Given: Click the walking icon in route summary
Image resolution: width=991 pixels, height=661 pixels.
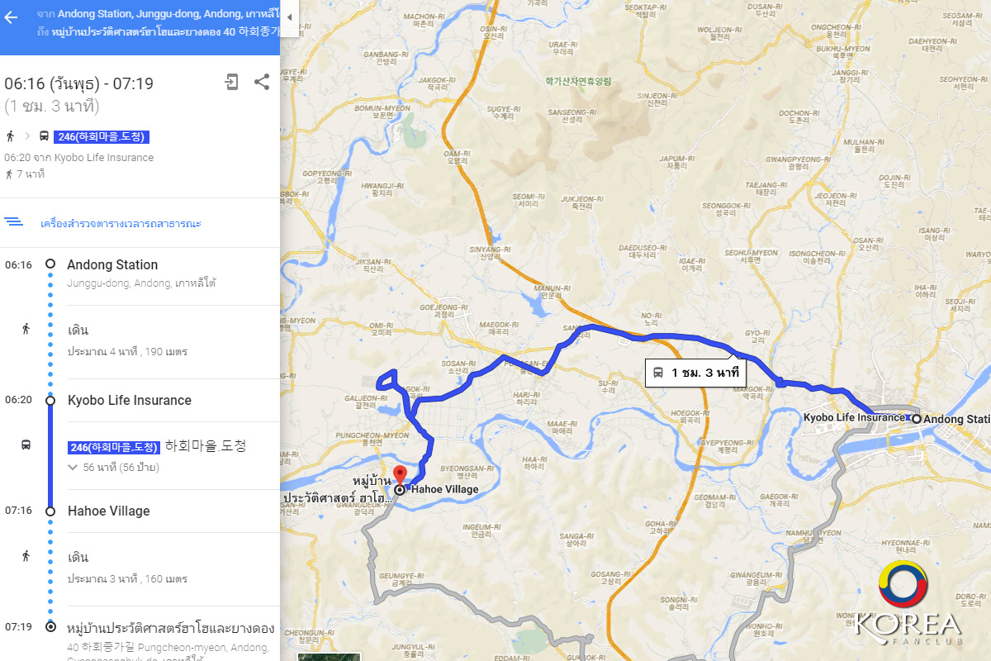Looking at the screenshot, I should [11, 136].
